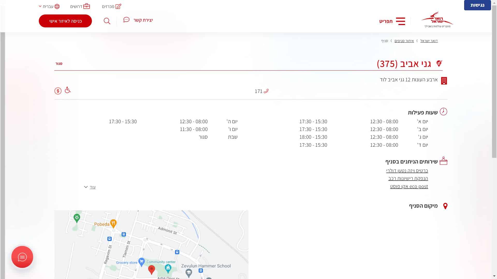
Task: Click כניסה לאיזור אישי login button
Action: coord(65,21)
